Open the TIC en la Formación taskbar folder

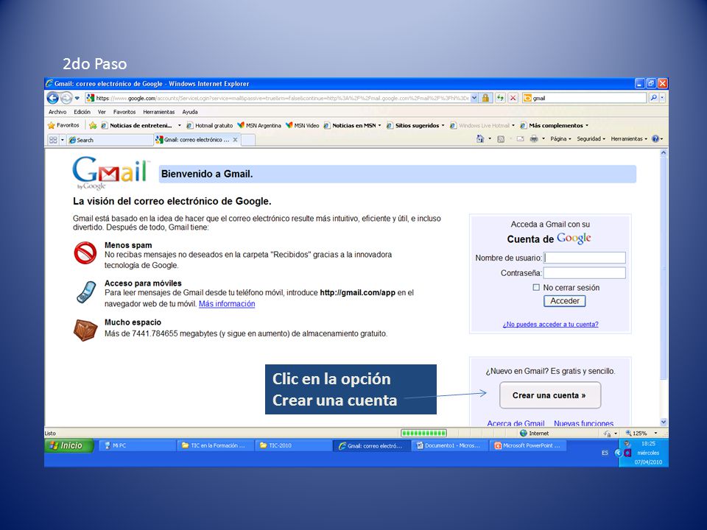pyautogui.click(x=214, y=445)
